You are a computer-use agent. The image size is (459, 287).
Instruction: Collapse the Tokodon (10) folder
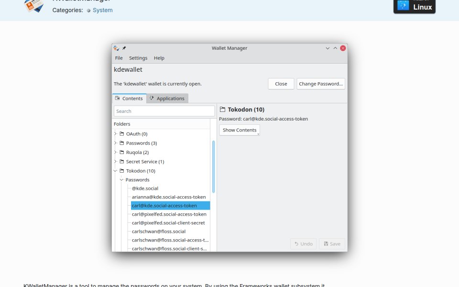point(115,171)
